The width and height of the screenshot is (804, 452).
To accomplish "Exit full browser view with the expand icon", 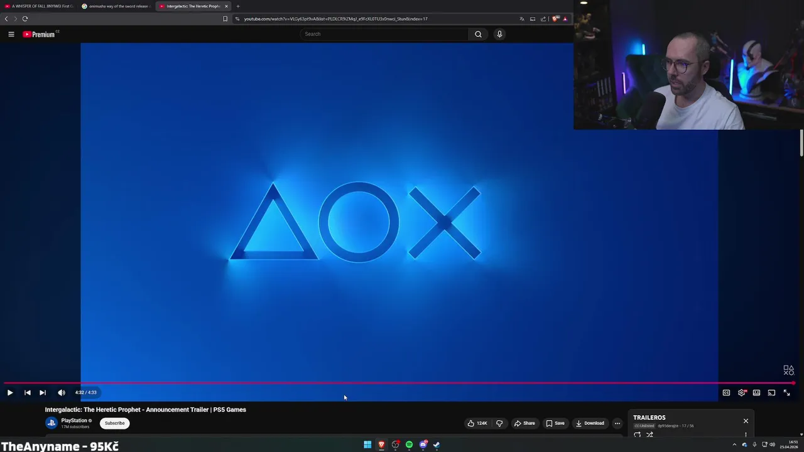I will coord(786,392).
